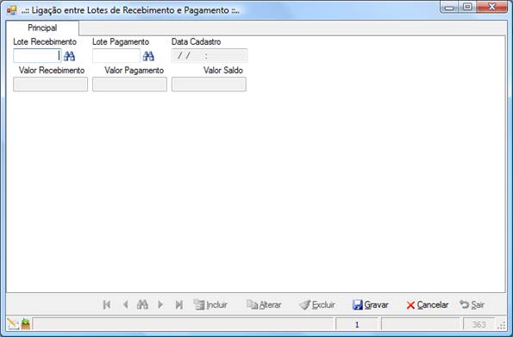Viewport: 513px width, 337px height.
Task: Click the status bar resize grip
Action: click(501, 325)
